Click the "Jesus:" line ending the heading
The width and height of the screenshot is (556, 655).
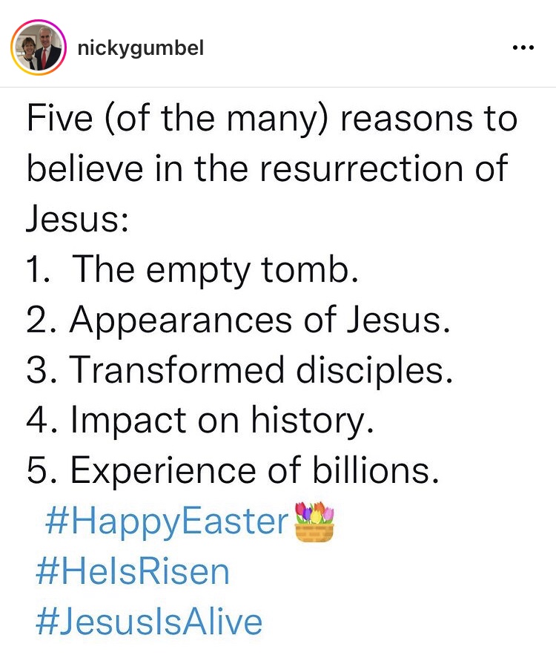pyautogui.click(x=78, y=220)
